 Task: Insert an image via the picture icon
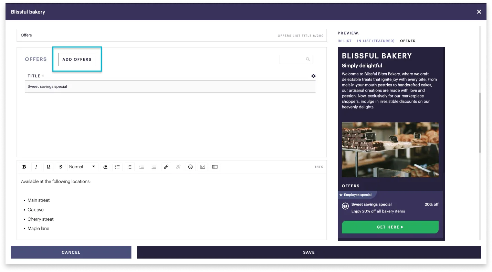(203, 167)
